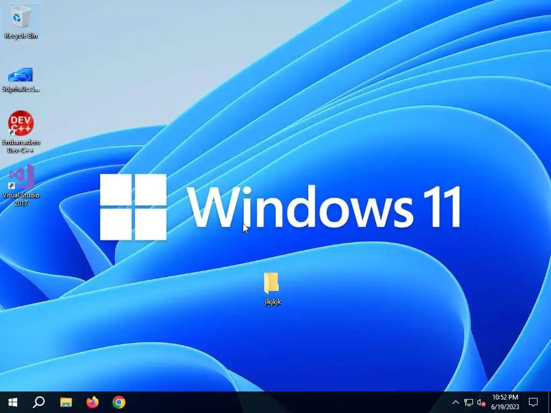Open the clock showing 10:52 PM

pyautogui.click(x=505, y=402)
